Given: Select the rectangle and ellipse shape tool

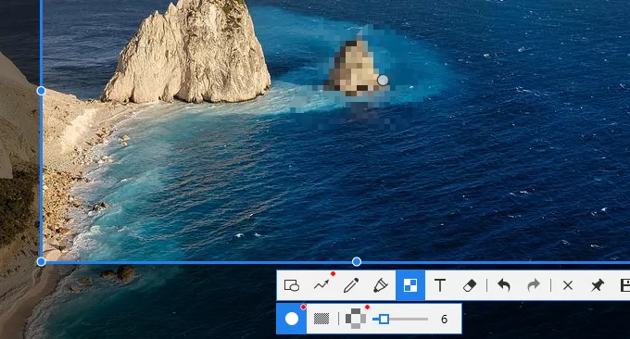Looking at the screenshot, I should pyautogui.click(x=292, y=285).
